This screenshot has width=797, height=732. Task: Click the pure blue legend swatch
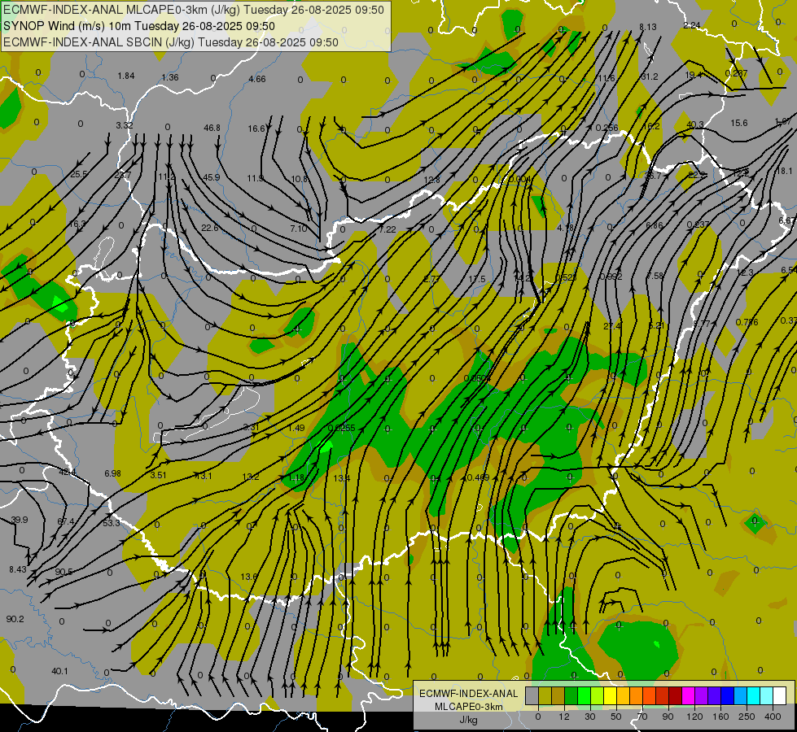(727, 696)
